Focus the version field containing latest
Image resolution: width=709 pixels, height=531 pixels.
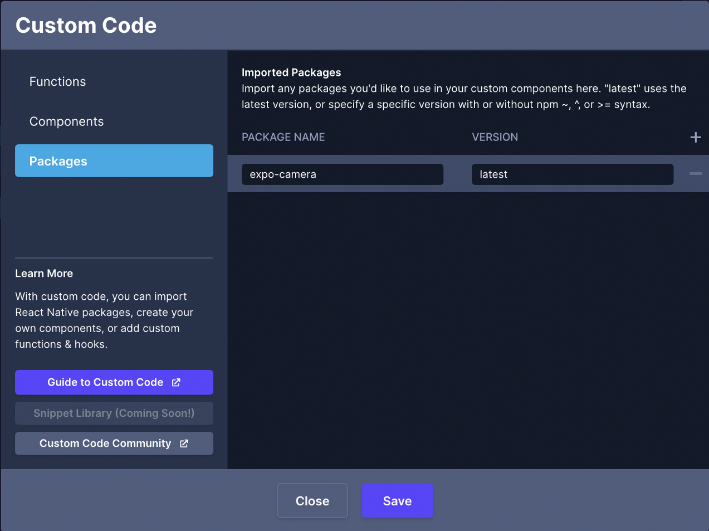tap(572, 174)
